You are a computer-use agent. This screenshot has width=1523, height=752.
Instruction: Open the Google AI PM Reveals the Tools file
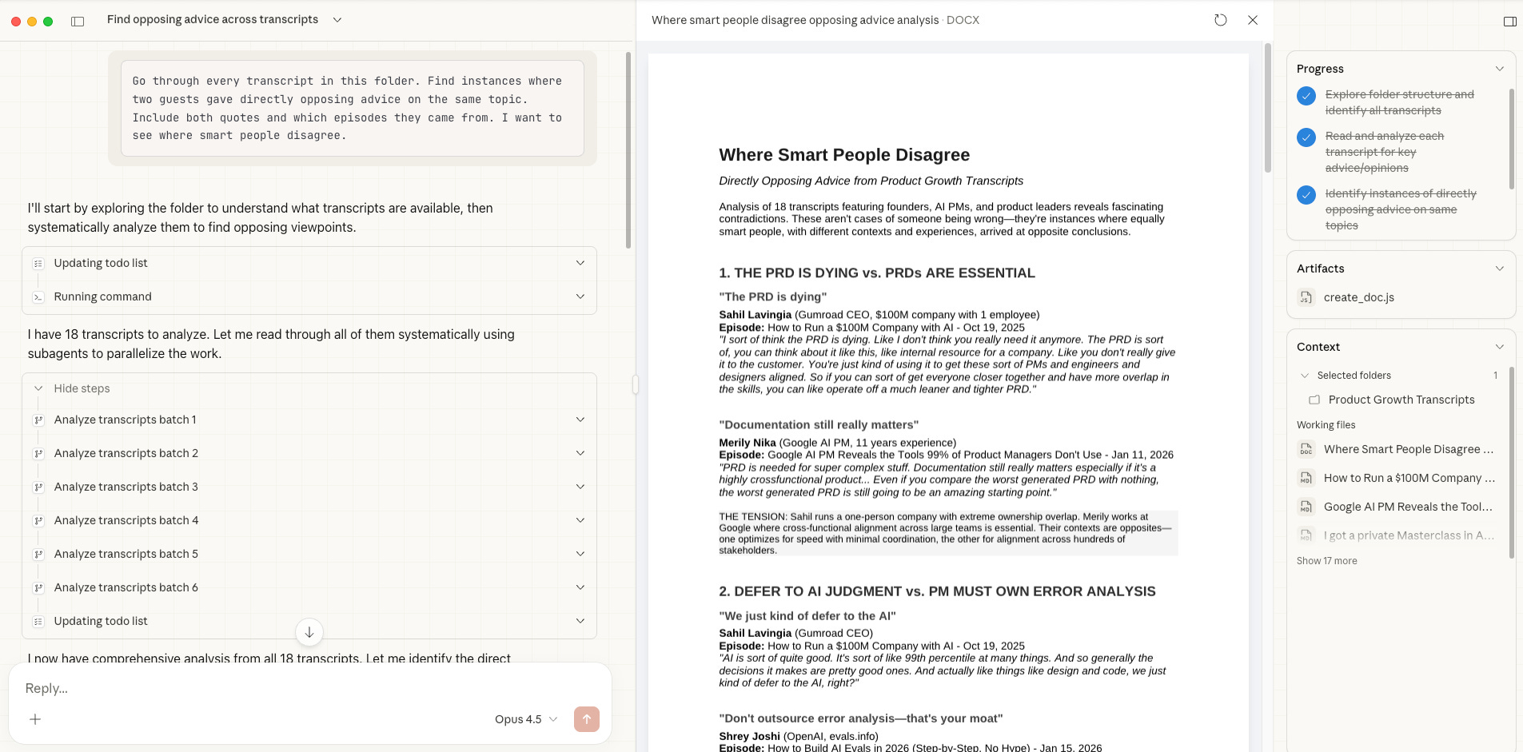pyautogui.click(x=1408, y=507)
